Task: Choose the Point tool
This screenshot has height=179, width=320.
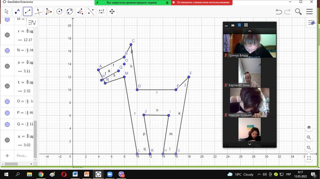Action: pyautogui.click(x=17, y=12)
